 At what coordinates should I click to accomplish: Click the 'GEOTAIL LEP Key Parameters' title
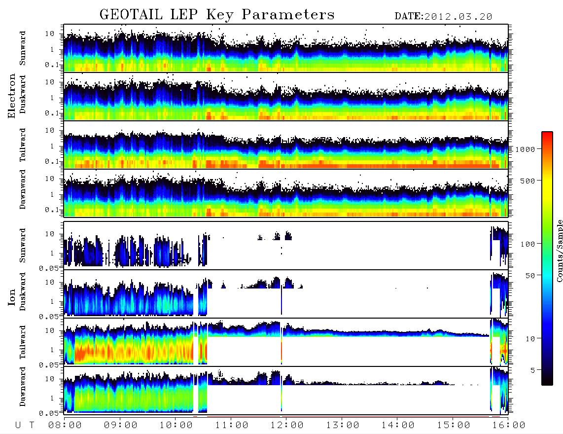(217, 15)
